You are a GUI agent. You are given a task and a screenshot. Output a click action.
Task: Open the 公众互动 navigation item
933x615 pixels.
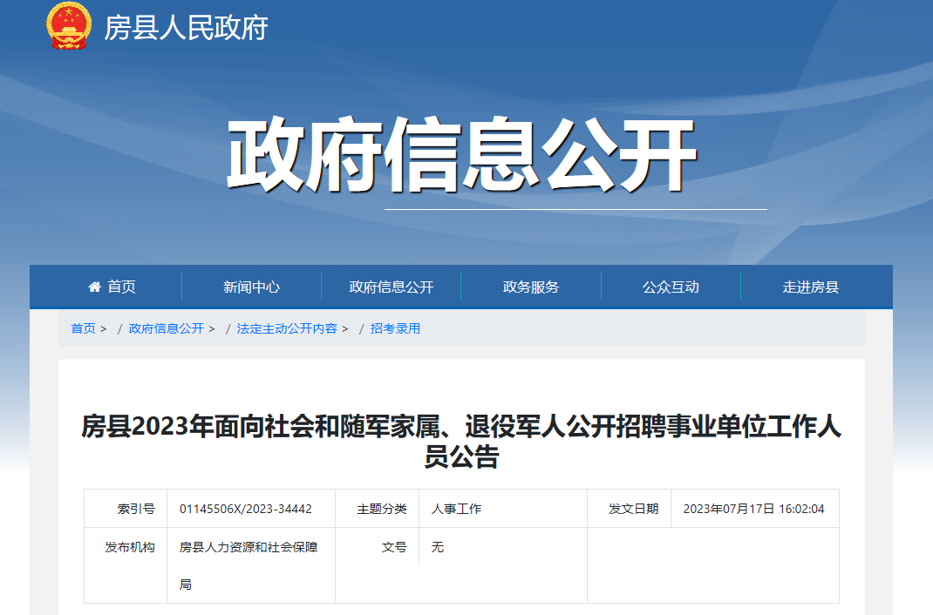point(670,287)
